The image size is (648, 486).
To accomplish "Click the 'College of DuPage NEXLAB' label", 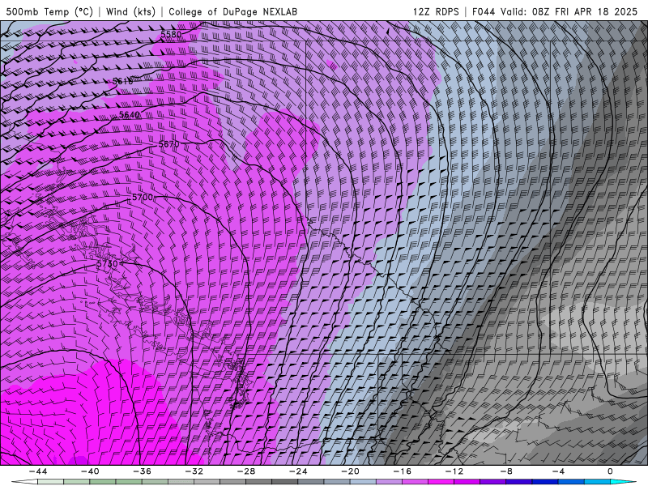I will (x=232, y=11).
